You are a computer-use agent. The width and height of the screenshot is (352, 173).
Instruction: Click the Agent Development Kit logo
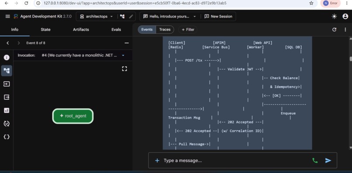click(x=16, y=17)
